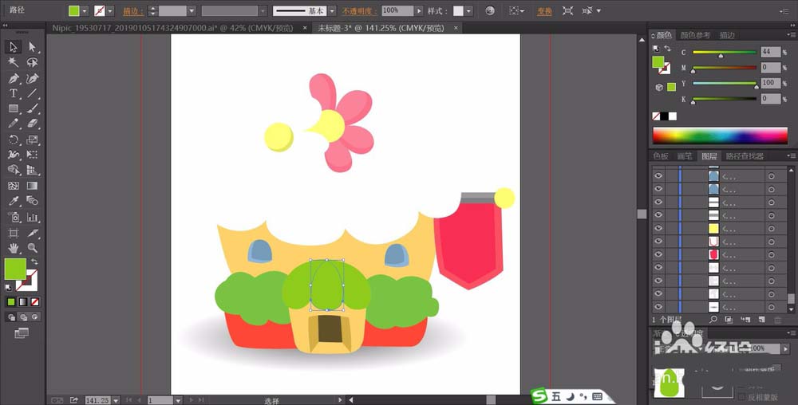The width and height of the screenshot is (798, 405).
Task: Select the Mesh tool
Action: [x=14, y=186]
